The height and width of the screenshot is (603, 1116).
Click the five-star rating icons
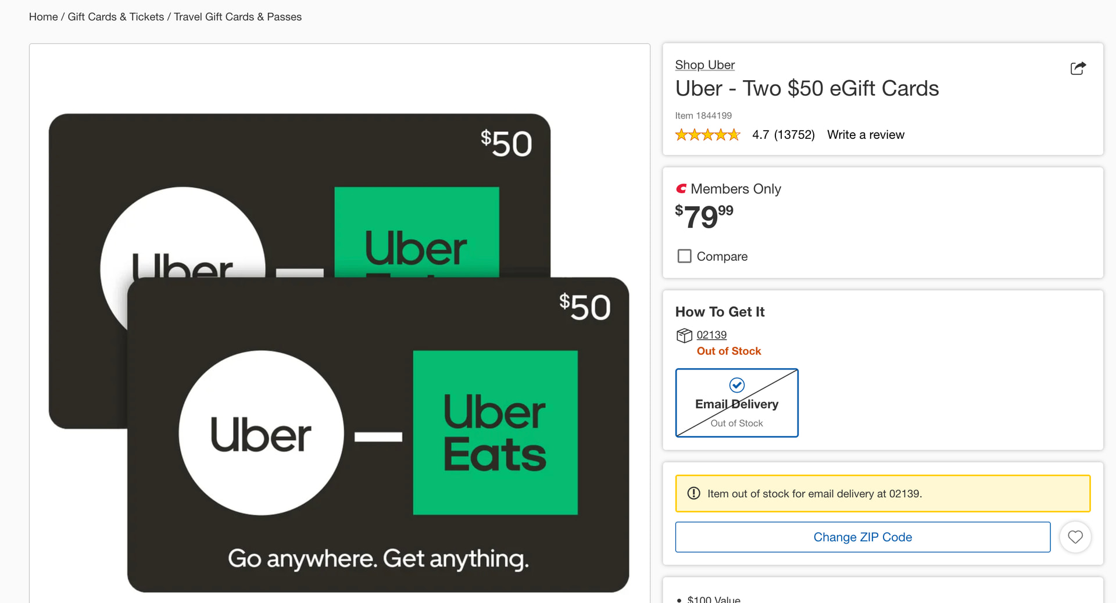click(707, 135)
